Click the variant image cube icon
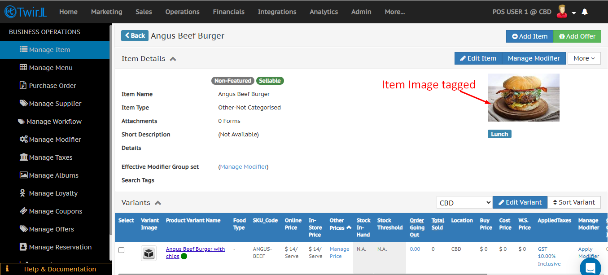The height and width of the screenshot is (275, 608). click(x=149, y=253)
